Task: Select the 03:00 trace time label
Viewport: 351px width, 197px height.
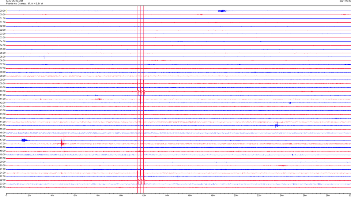Action: point(3,34)
